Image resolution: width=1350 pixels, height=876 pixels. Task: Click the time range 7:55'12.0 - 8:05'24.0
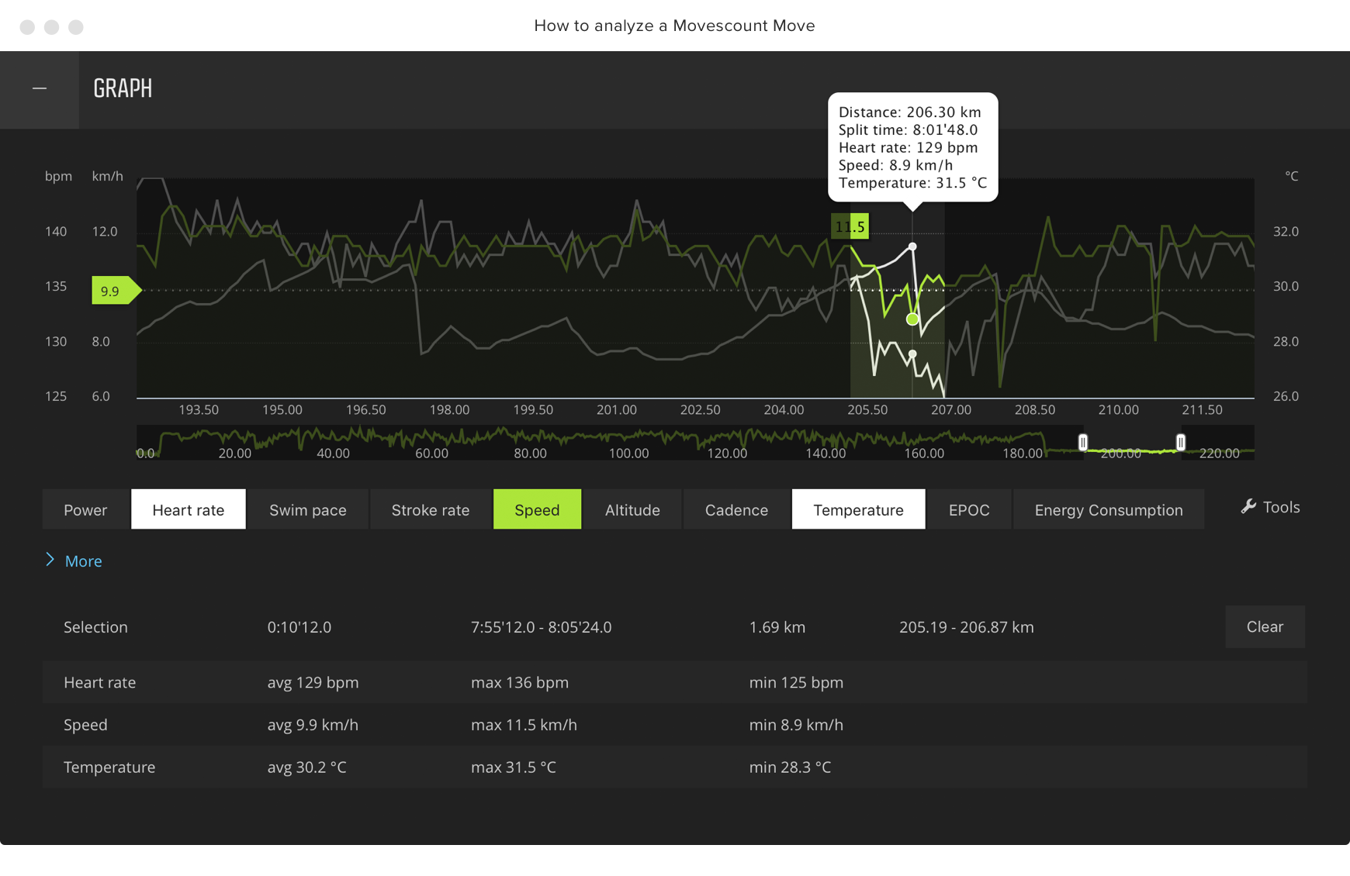(x=542, y=627)
